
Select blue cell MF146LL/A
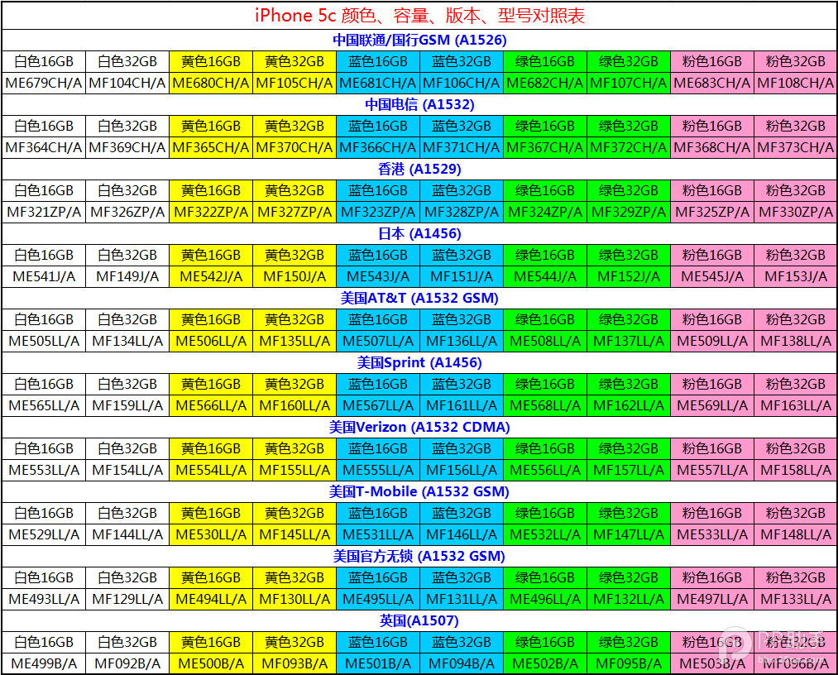(x=462, y=534)
